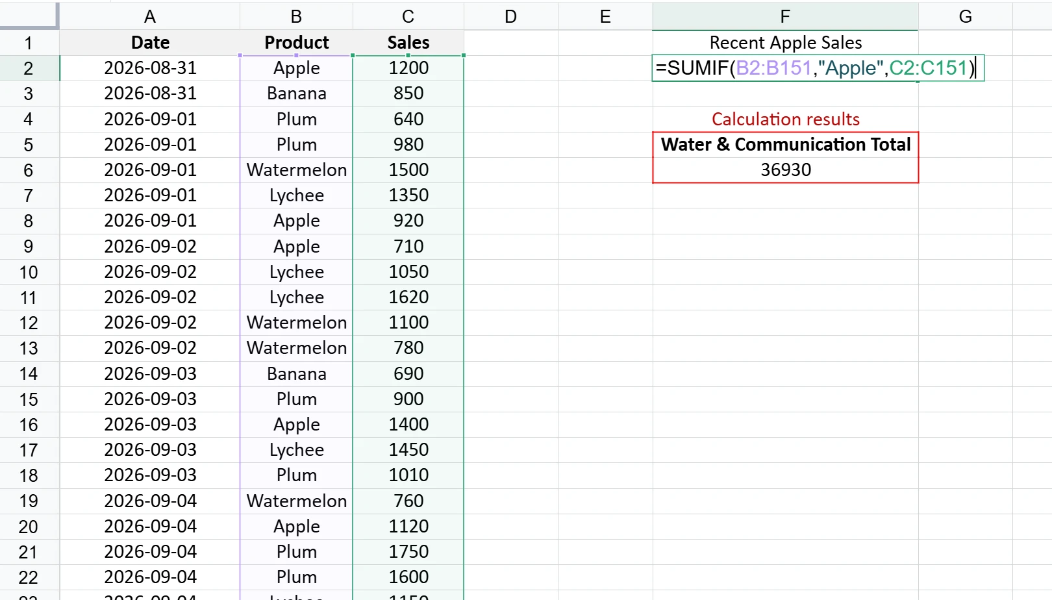Select the 'Calculation results' red label
Screen dimensions: 1052x600
785,119
